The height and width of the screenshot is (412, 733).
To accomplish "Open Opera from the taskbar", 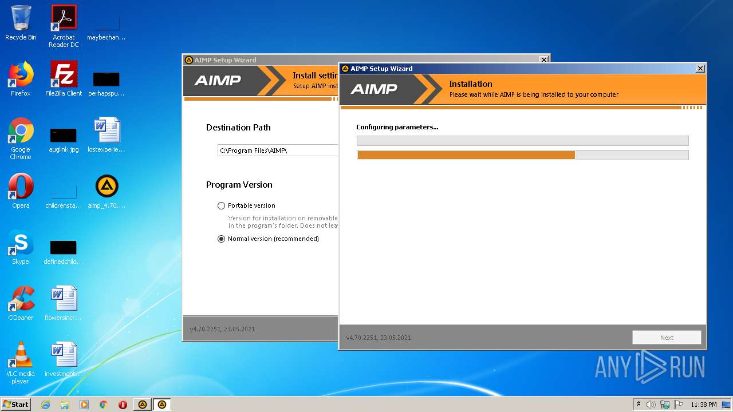I will coord(123,405).
